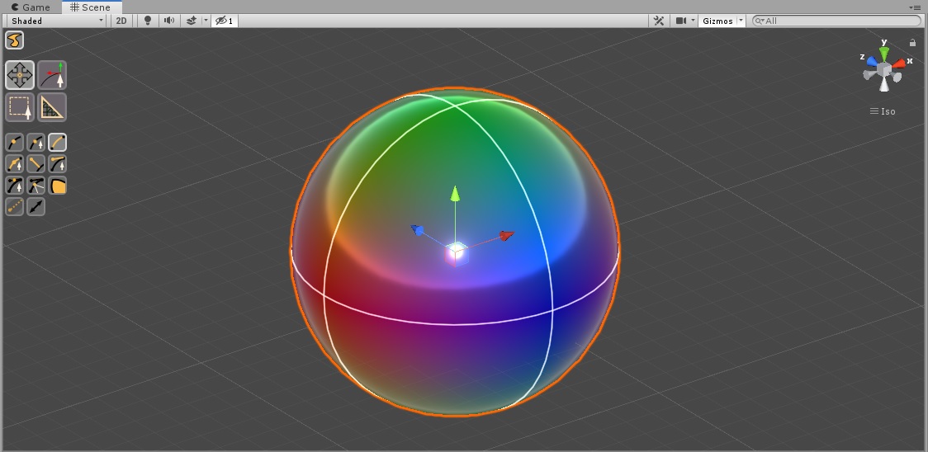This screenshot has height=452, width=928.
Task: Switch to the Game tab
Action: (x=31, y=7)
